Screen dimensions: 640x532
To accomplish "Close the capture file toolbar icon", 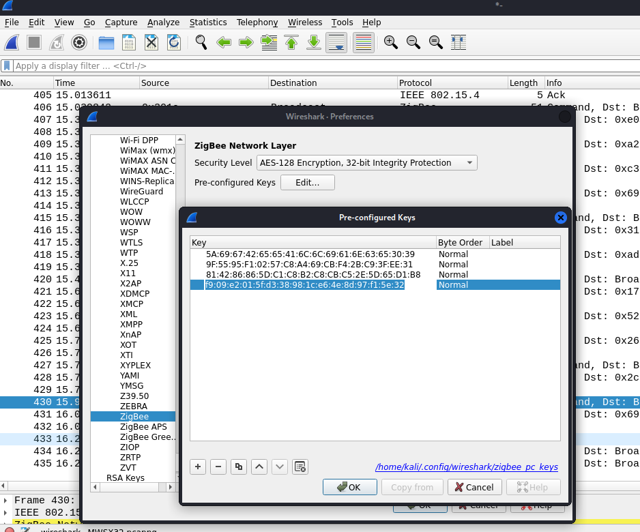I will [151, 42].
